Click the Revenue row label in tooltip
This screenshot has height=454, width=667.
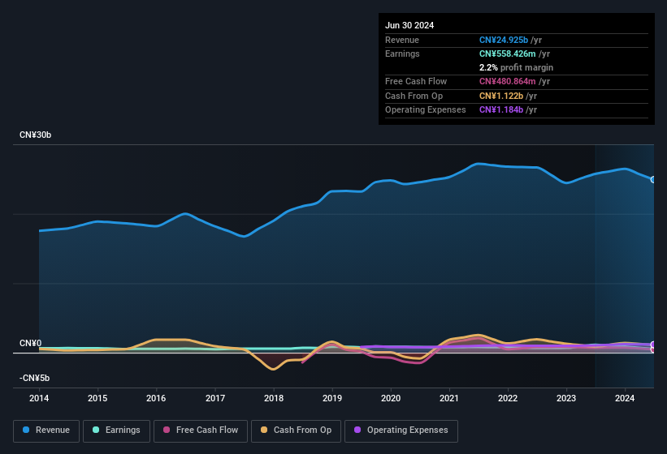pos(402,40)
